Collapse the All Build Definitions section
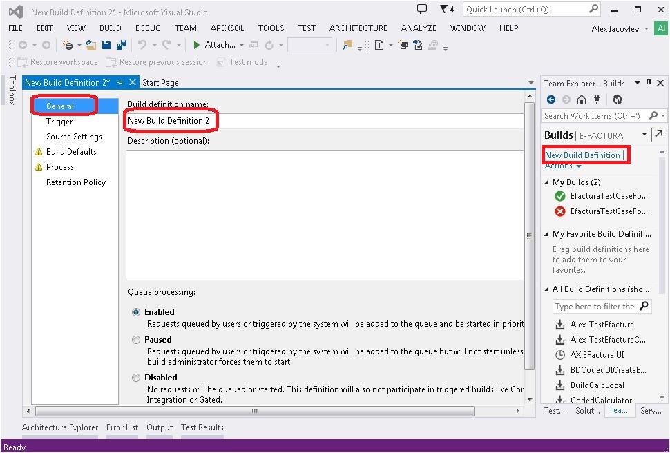The image size is (670, 453). tap(546, 289)
